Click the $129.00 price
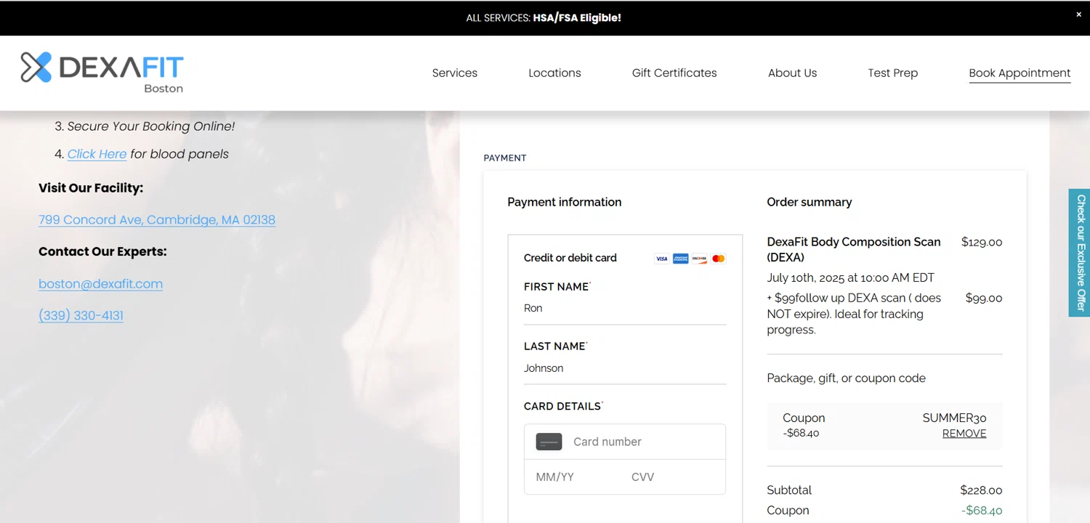The image size is (1090, 523). point(982,242)
